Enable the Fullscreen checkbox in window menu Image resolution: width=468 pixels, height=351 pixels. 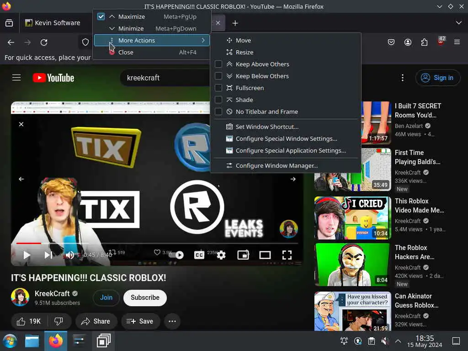coord(218,88)
